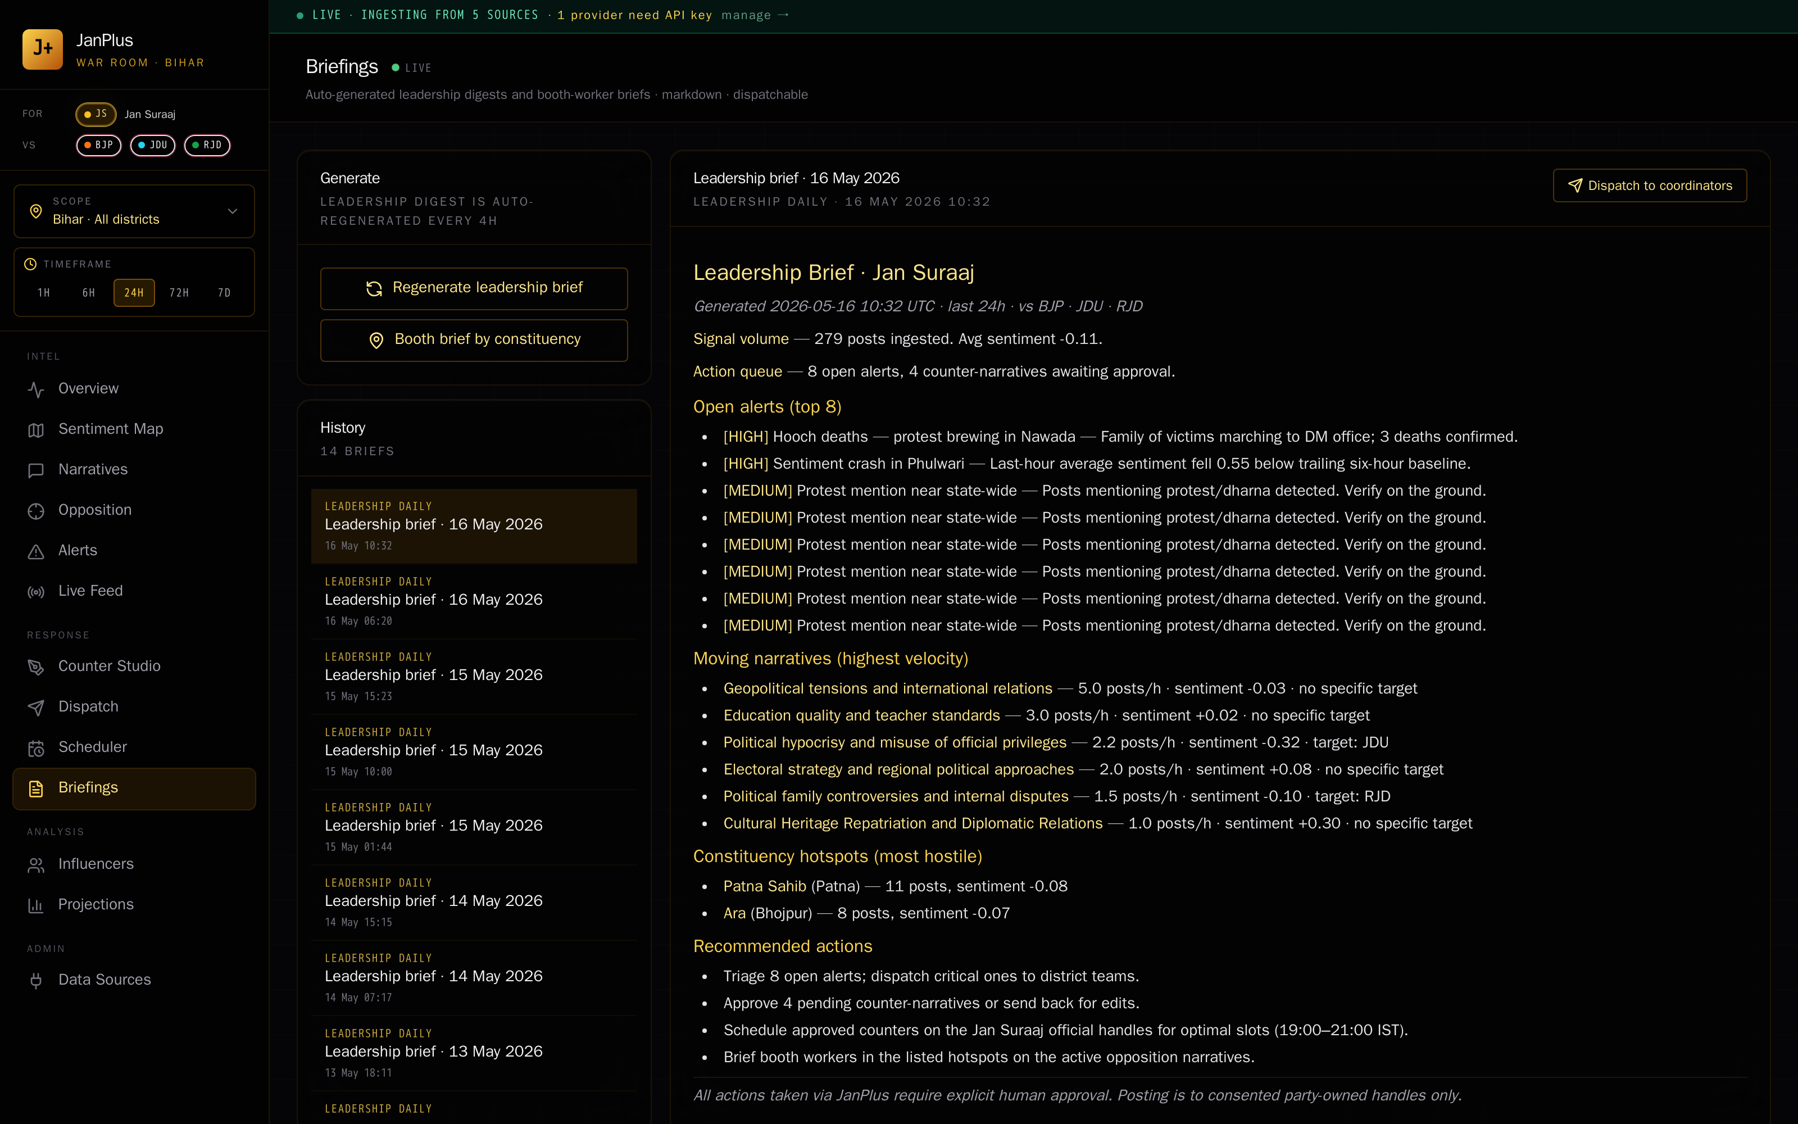The image size is (1798, 1124).
Task: Click the Counter Studio pen icon
Action: [x=35, y=667]
